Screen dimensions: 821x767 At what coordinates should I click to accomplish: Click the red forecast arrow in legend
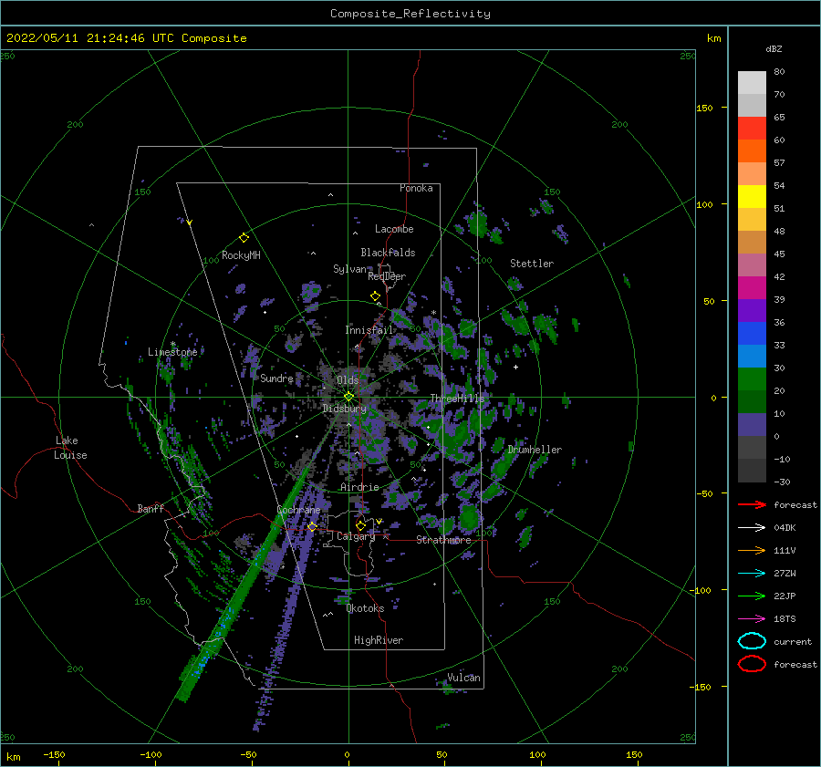[x=752, y=504]
